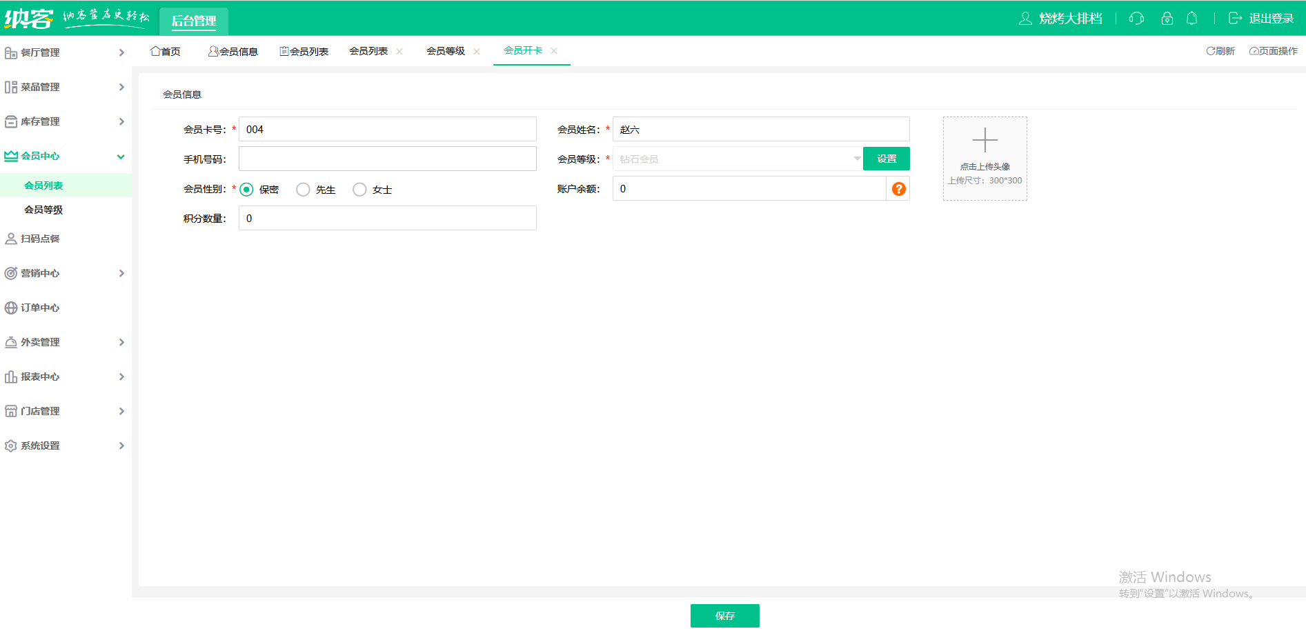The height and width of the screenshot is (631, 1306).
Task: Select the 女士 gender radio button
Action: click(x=359, y=189)
